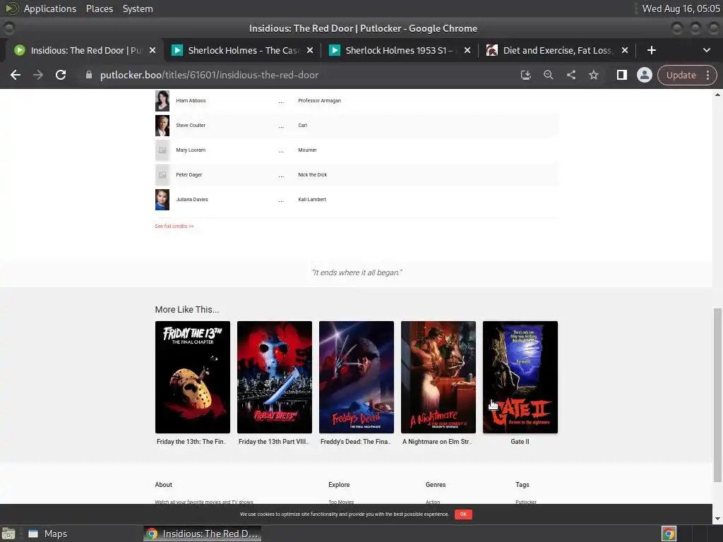
Task: Open Hiam Abbass cast photo
Action: (162, 100)
